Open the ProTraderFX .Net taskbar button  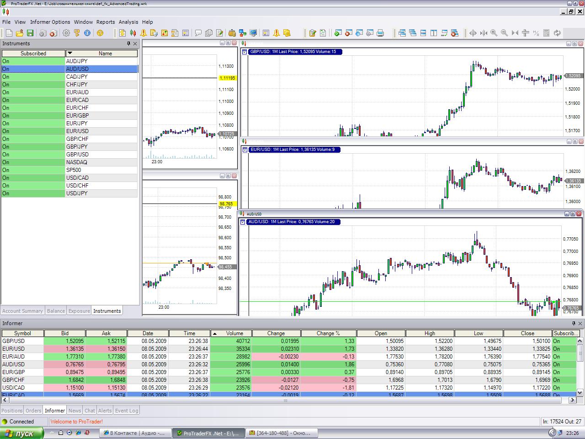pyautogui.click(x=208, y=433)
